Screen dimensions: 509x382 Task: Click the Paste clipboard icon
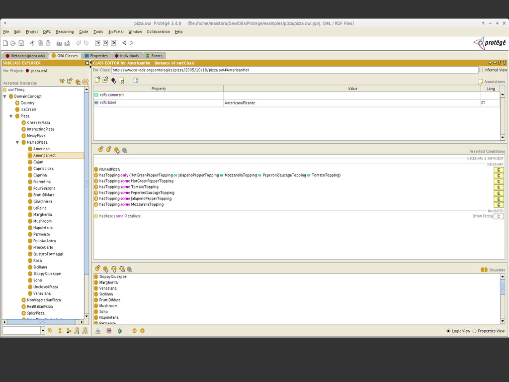[x=48, y=43]
